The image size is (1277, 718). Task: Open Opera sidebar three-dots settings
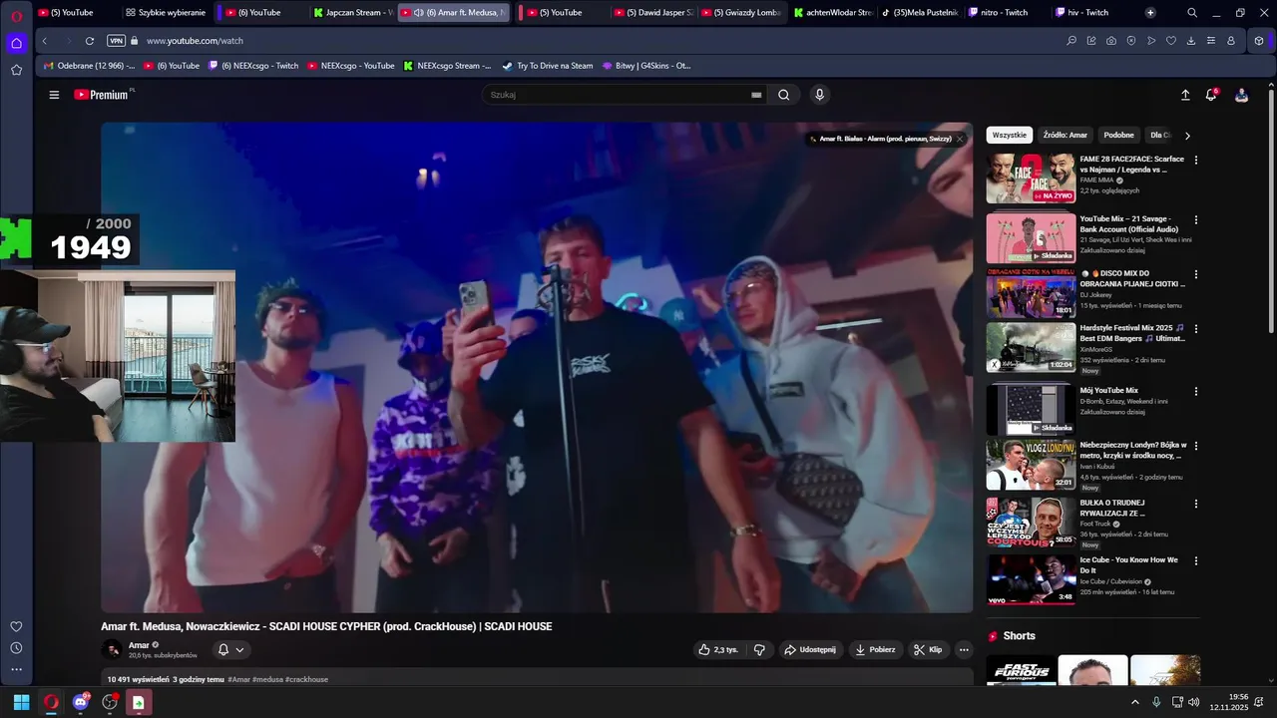pos(16,669)
